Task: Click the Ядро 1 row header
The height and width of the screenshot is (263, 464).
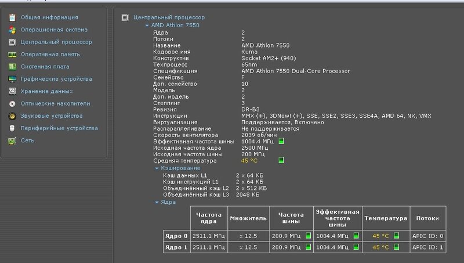Action: tap(176, 247)
